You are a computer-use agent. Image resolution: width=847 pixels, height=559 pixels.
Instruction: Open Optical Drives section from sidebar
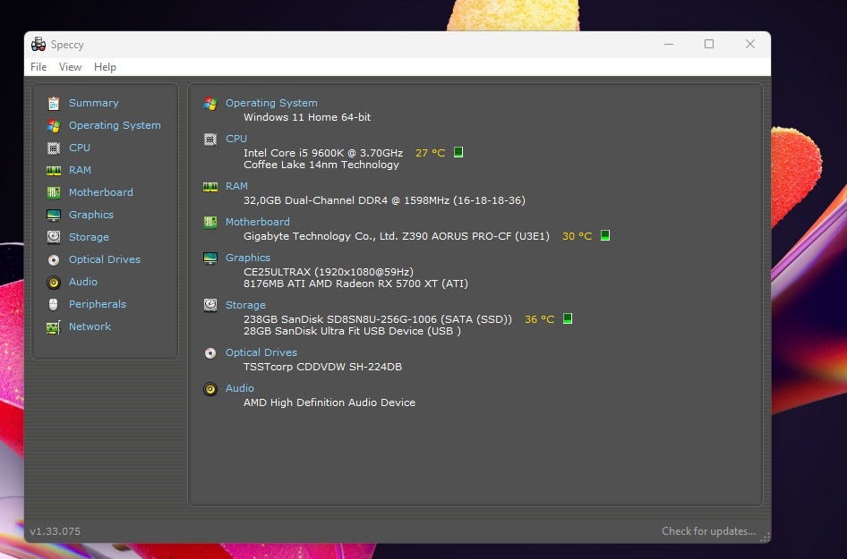click(x=105, y=259)
